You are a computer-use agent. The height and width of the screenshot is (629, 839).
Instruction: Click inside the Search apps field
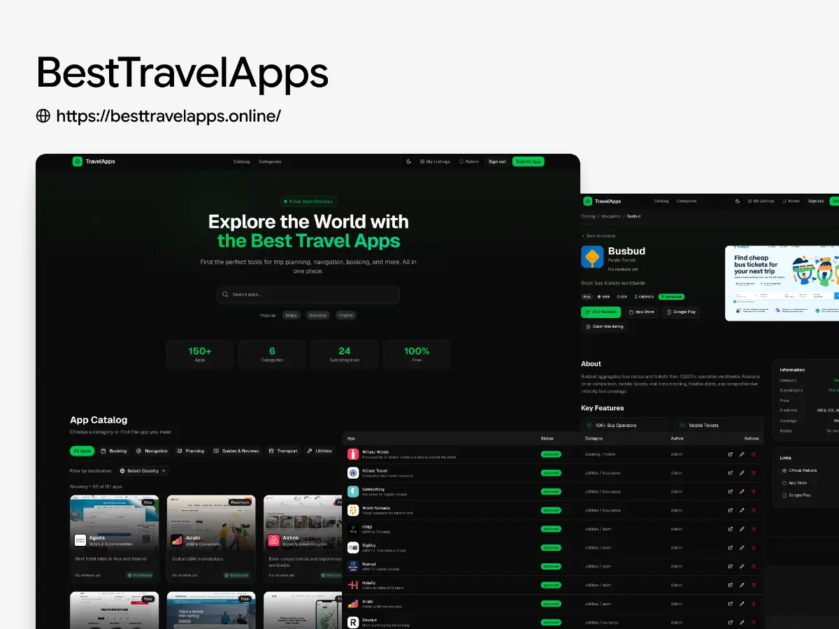[308, 295]
